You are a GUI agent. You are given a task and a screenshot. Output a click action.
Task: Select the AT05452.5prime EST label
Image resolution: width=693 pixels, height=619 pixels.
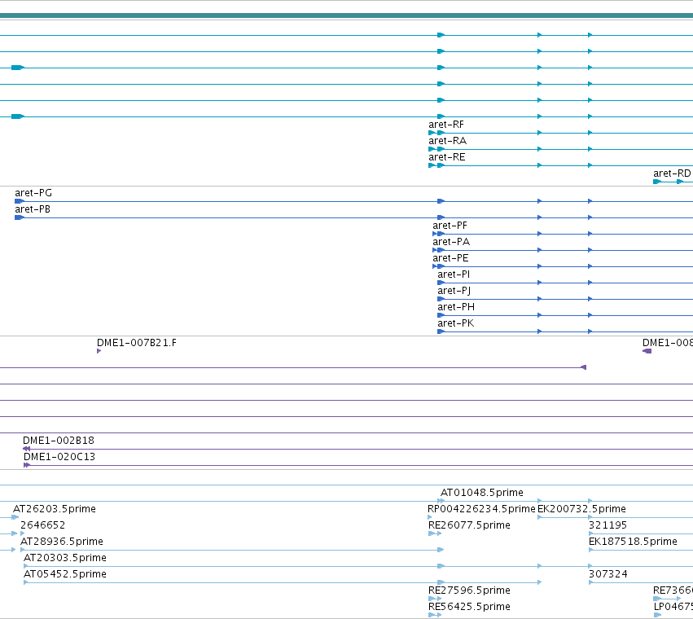point(65,574)
